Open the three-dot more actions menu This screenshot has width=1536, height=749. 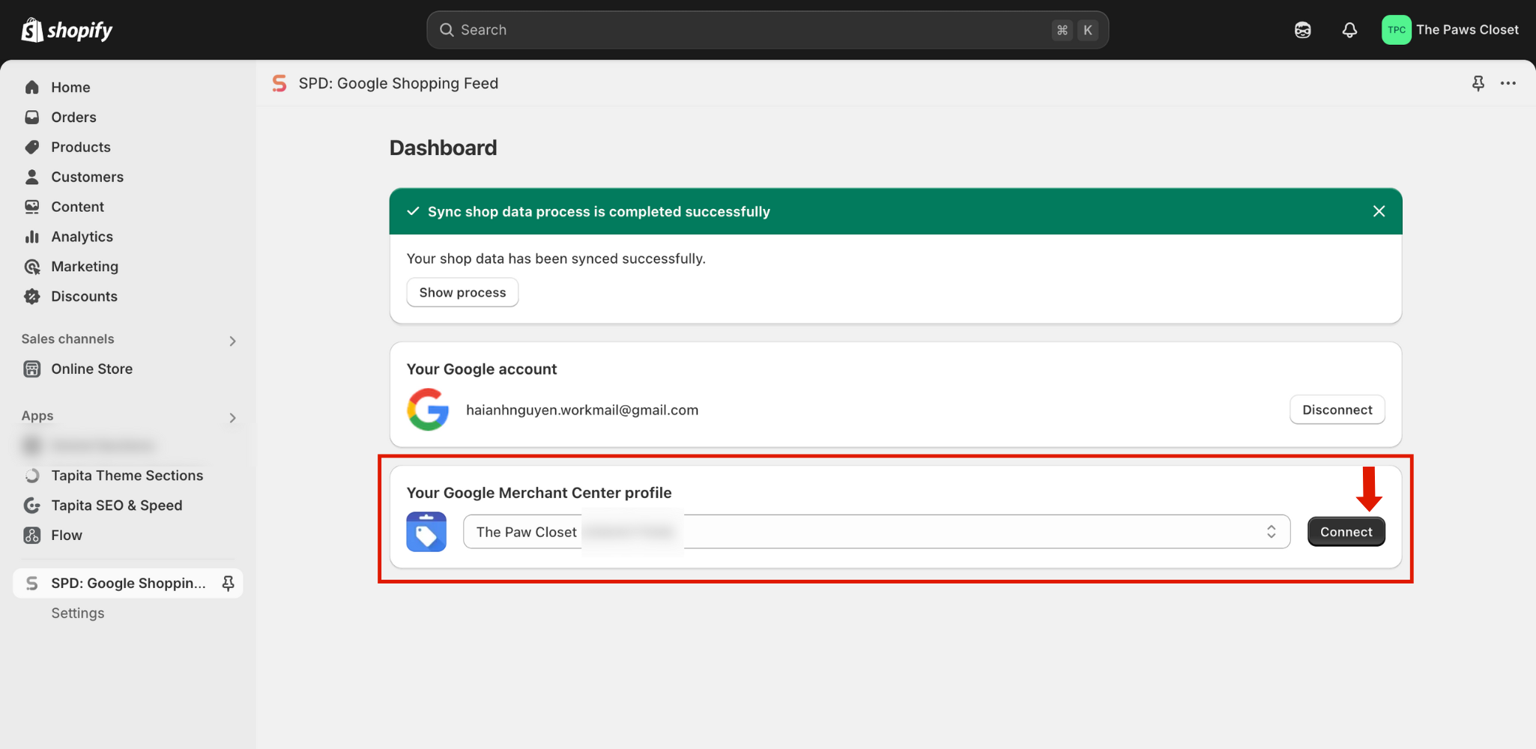pyautogui.click(x=1508, y=83)
